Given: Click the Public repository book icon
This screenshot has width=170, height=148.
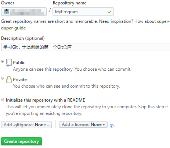Looking at the screenshot, I should [9, 63].
